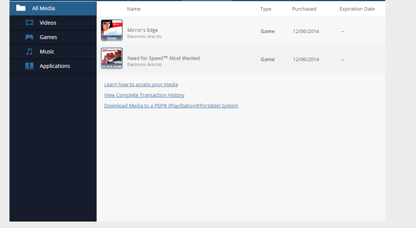Open the Games category

click(x=53, y=37)
